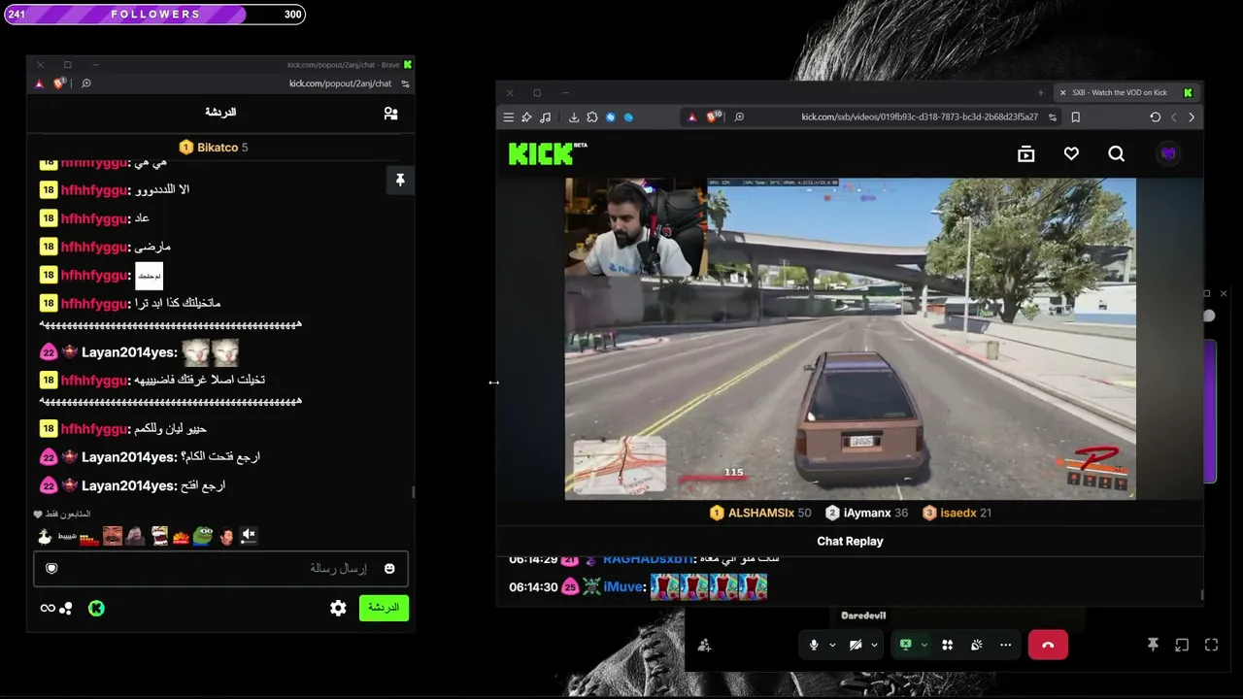Click the zoom magnifier in the VOD browser address bar
The image size is (1243, 699).
click(739, 117)
